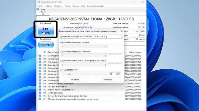
Task: Click the 10 heures power-on hours field
Action: coord(137,39)
